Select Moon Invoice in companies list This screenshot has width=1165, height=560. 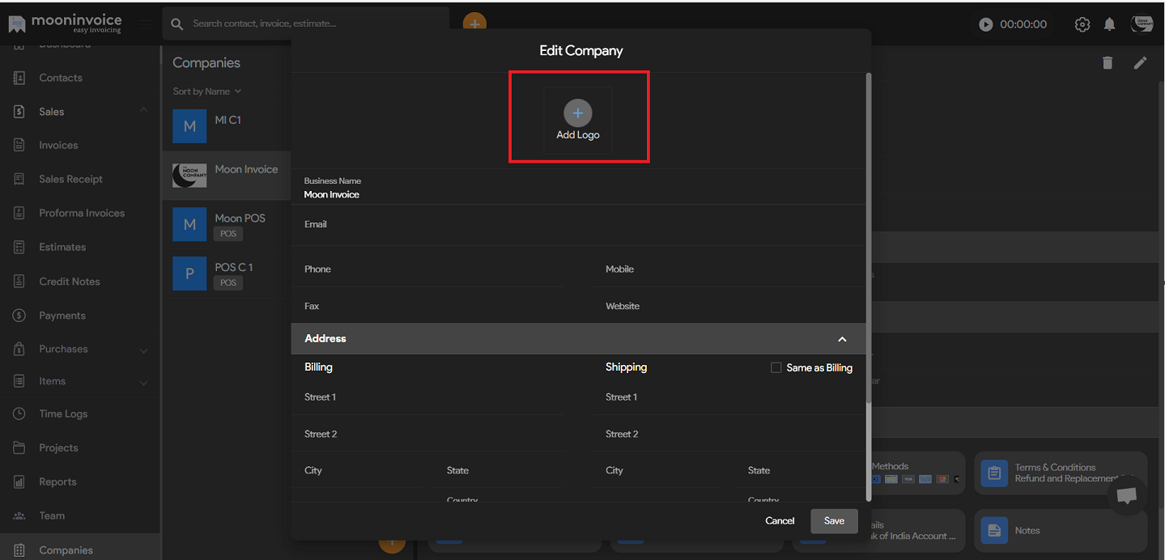227,176
